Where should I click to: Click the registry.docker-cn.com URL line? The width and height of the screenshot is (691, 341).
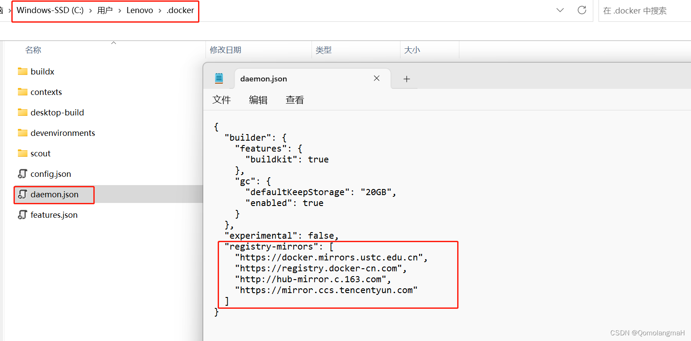pyautogui.click(x=321, y=268)
